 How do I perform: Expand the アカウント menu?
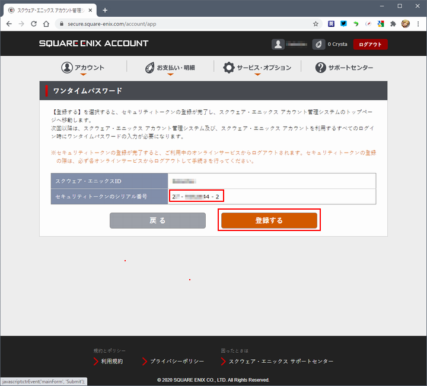pos(83,68)
